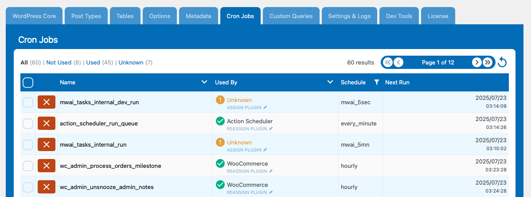Screen dimensions: 531x197
Task: Expand the Name column dropdown chevron
Action: click(x=204, y=82)
